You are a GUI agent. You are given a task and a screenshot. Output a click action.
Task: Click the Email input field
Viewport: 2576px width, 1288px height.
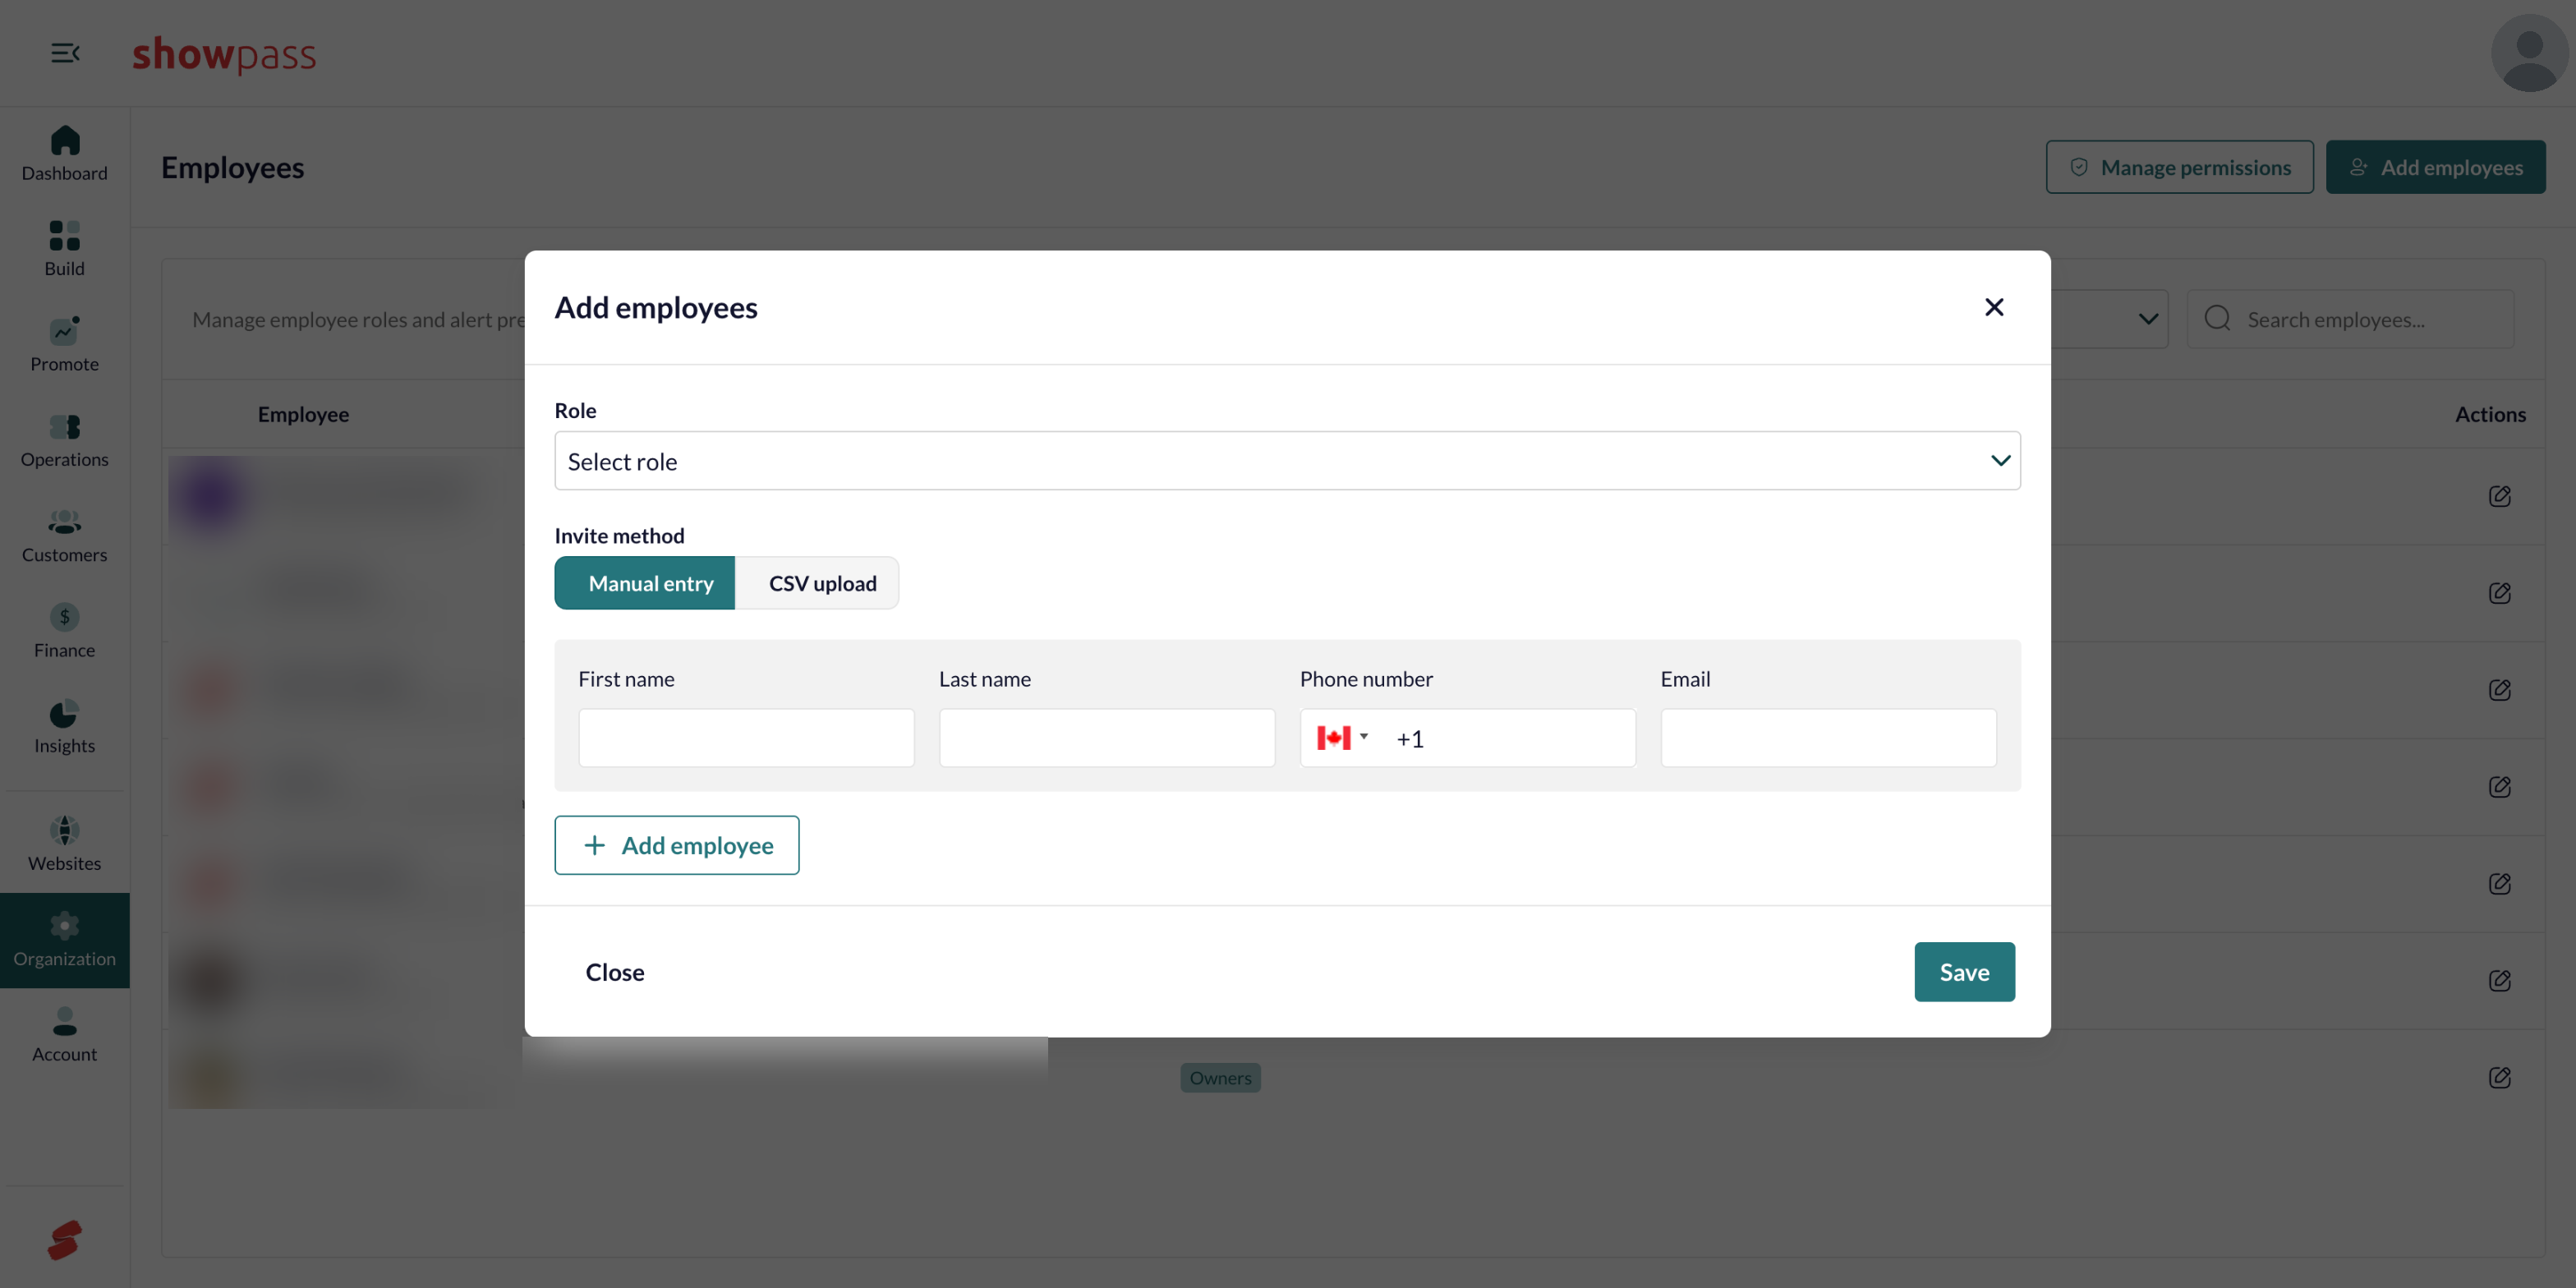[1828, 738]
